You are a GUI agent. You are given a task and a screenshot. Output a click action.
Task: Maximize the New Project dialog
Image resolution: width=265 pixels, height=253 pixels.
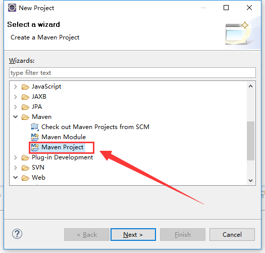click(x=226, y=8)
